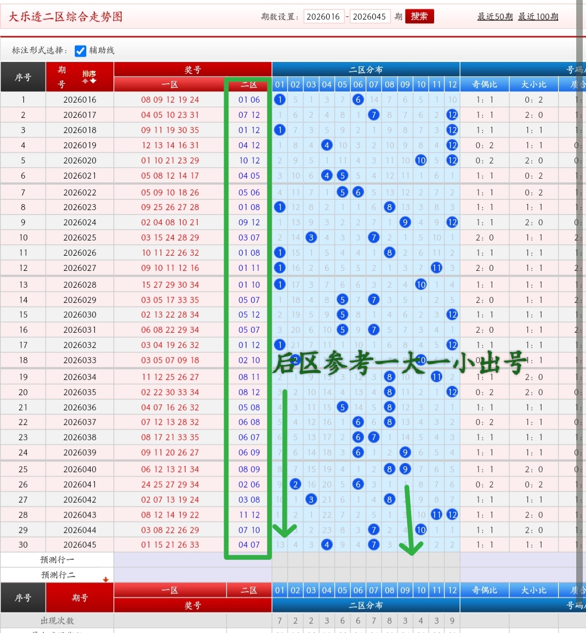The height and width of the screenshot is (633, 586).
Task: Click the sort-ascending up arrow under 排序
Action: pyautogui.click(x=85, y=81)
